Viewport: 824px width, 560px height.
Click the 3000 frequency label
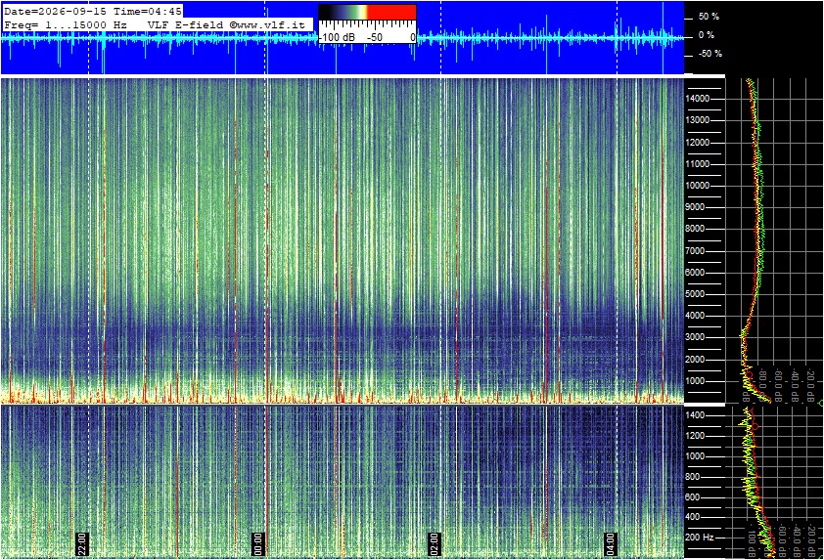695,337
